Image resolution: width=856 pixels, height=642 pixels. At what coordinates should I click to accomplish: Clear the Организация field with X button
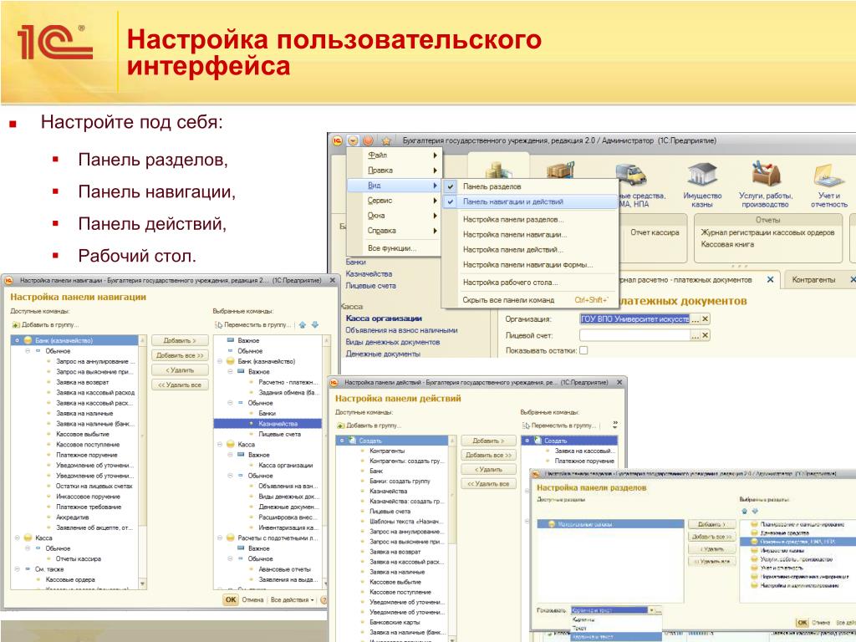tap(706, 318)
